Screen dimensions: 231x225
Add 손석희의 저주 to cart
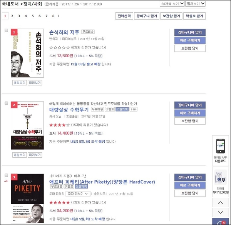190,32
